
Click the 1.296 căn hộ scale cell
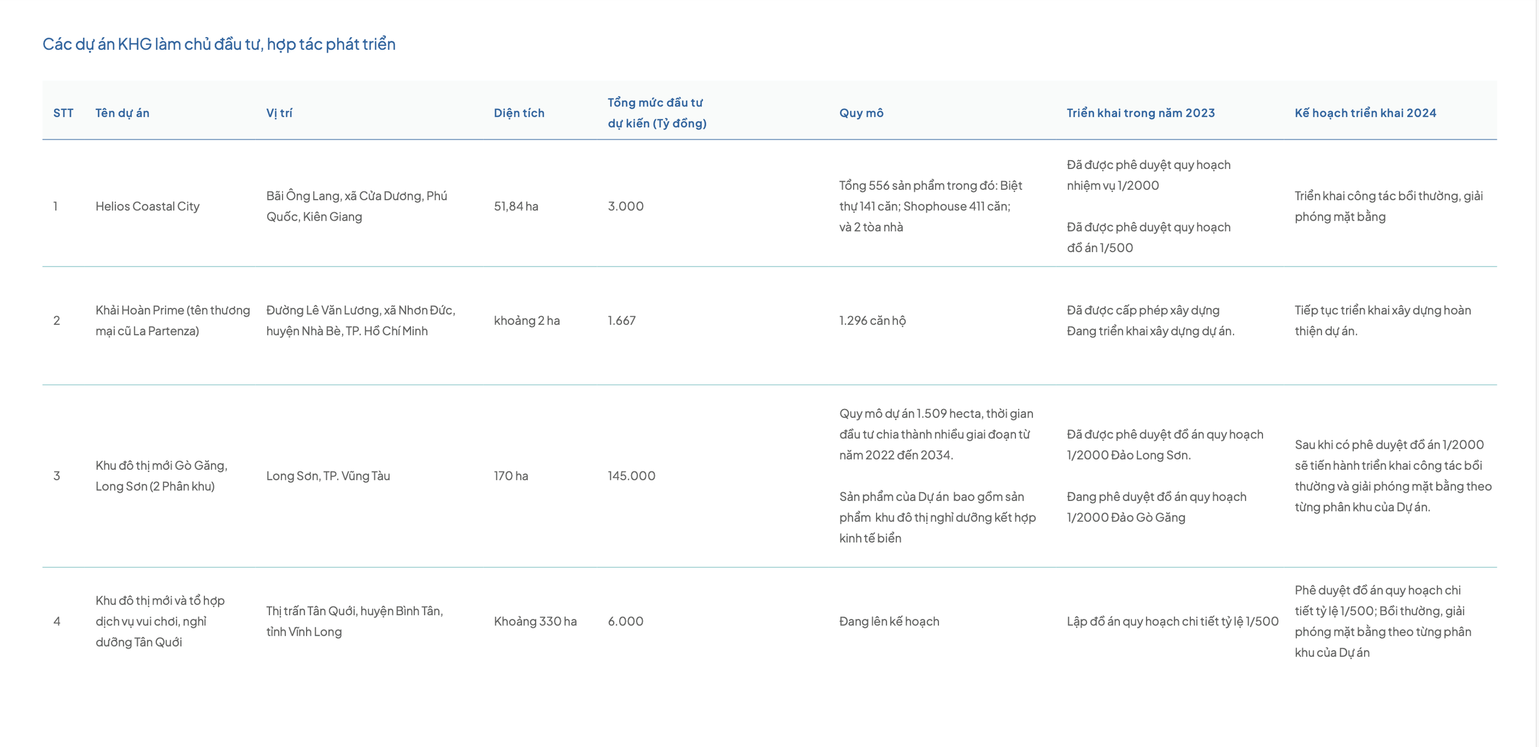872,321
